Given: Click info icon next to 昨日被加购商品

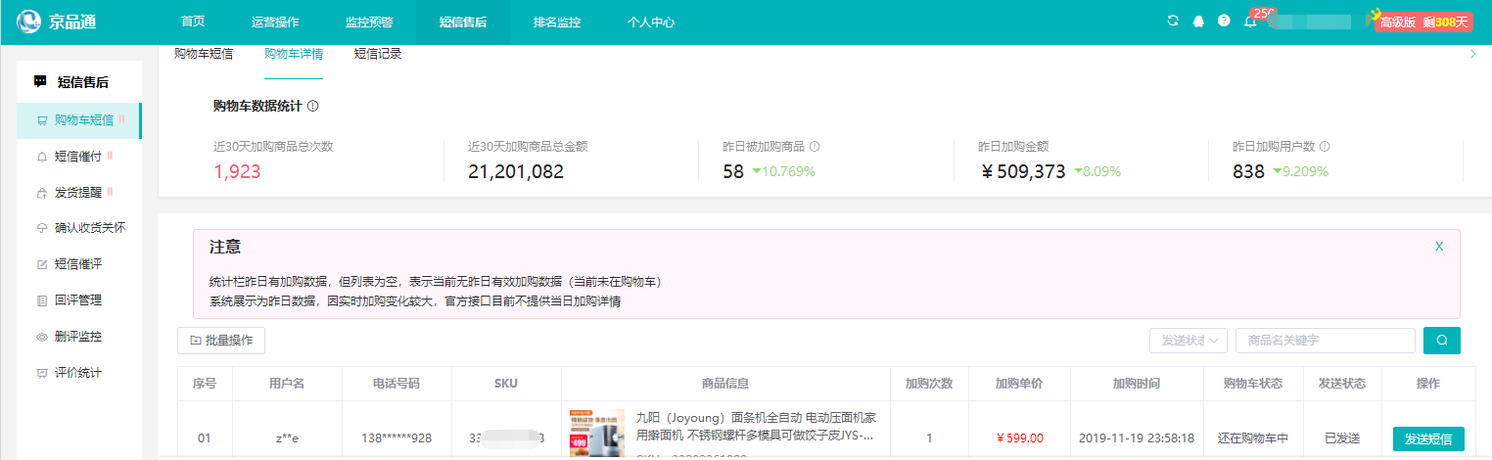Looking at the screenshot, I should point(815,147).
